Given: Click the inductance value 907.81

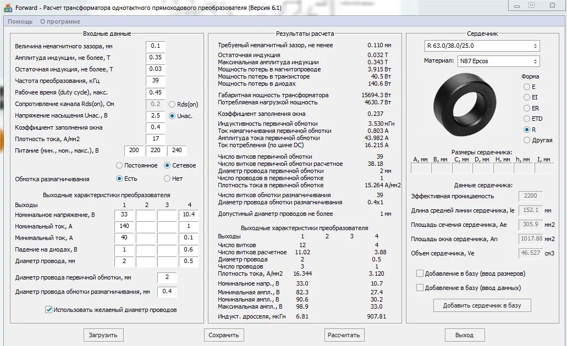Looking at the screenshot, I should coord(376,316).
